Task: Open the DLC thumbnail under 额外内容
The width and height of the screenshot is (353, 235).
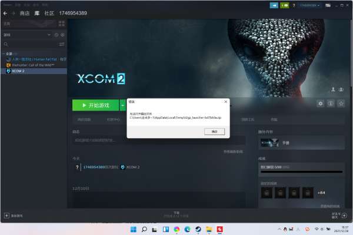Action: [x=269, y=143]
